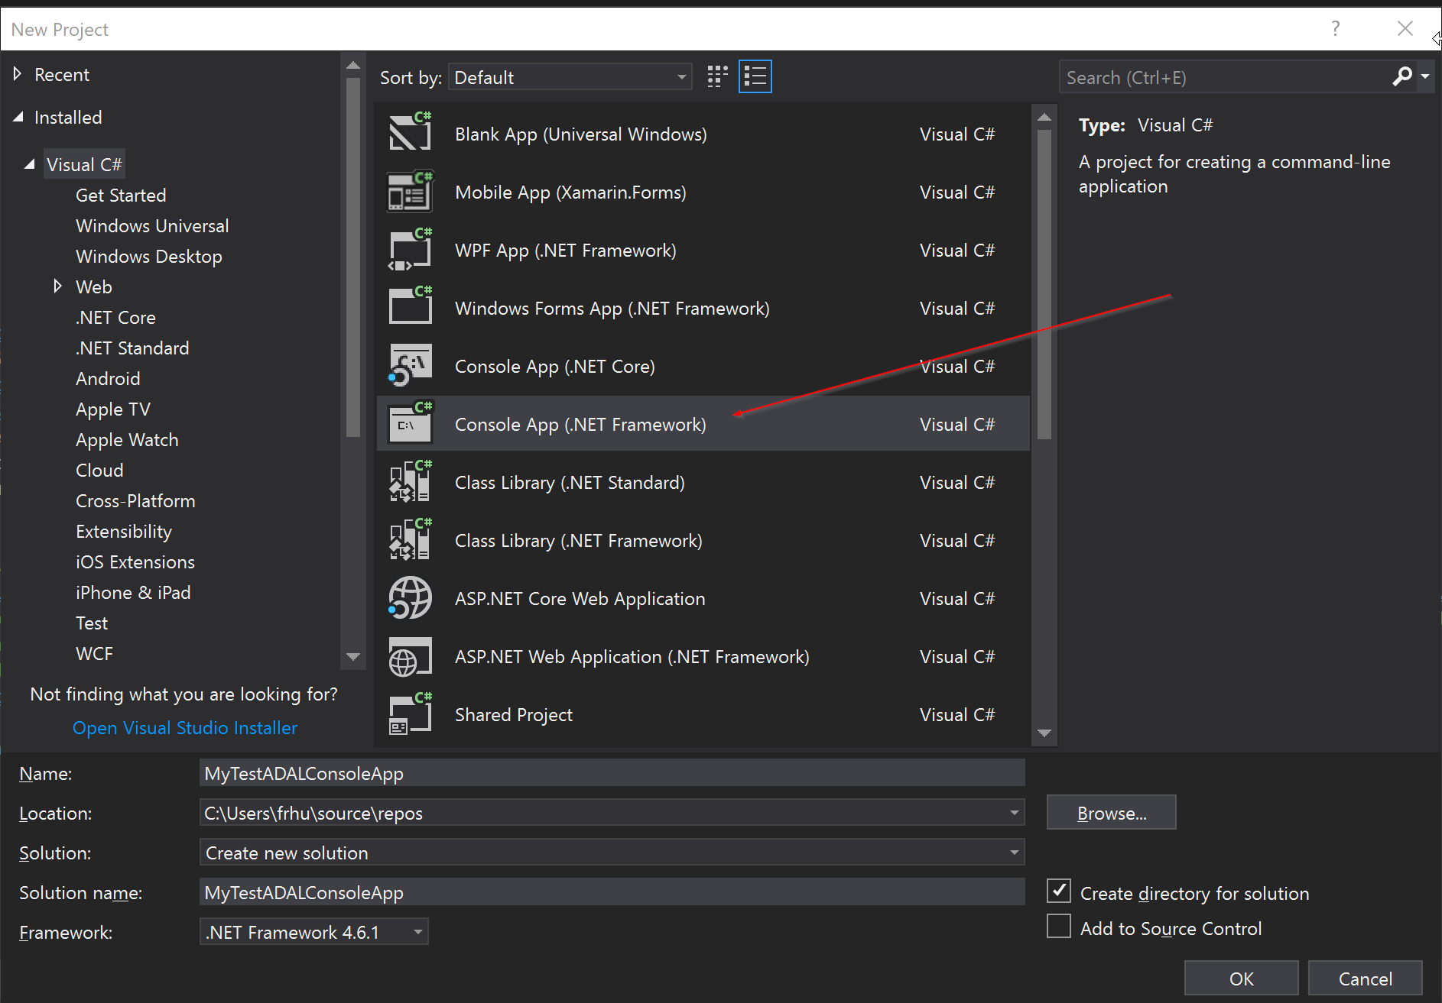Select 'Mobile App (Xamarin.Forms)' template name
Screen dimensions: 1442x1003
tap(570, 192)
